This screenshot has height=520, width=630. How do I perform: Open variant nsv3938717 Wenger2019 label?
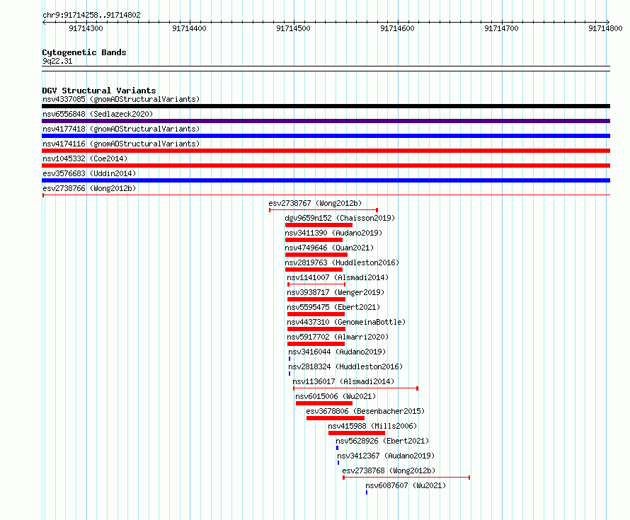click(336, 292)
